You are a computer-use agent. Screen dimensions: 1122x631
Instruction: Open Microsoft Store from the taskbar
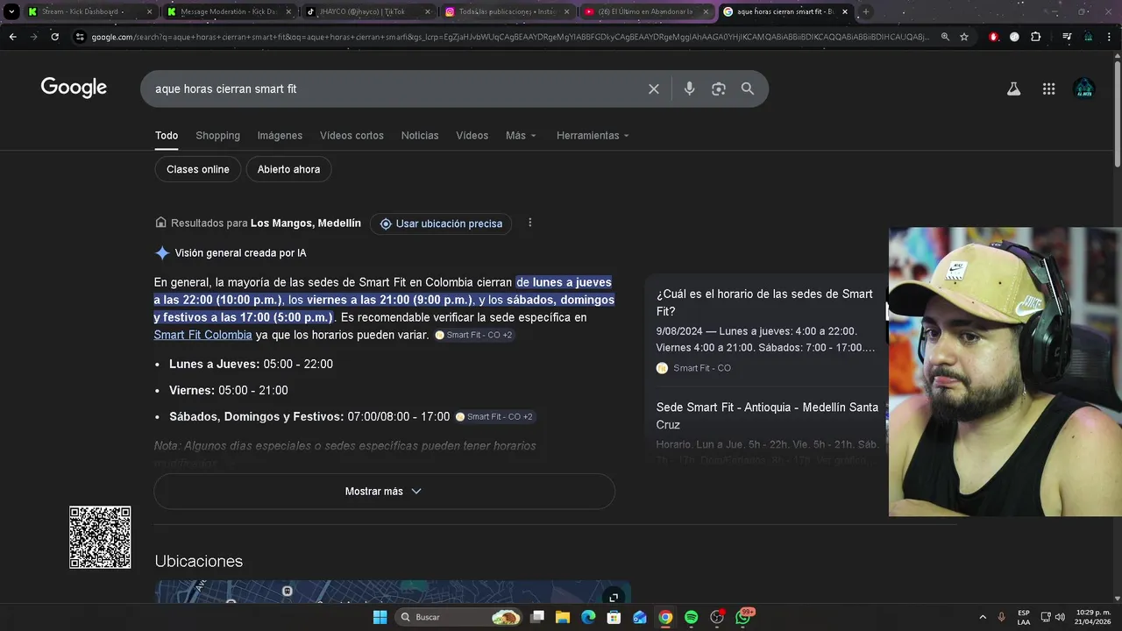[614, 617]
